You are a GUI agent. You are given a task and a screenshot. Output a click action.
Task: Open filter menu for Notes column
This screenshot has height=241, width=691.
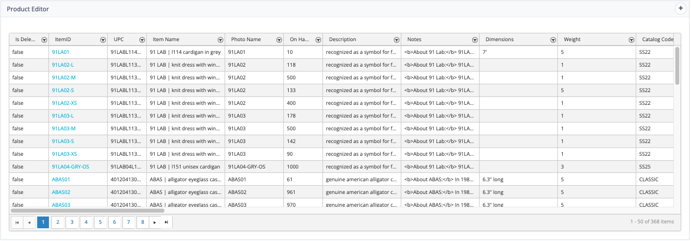pos(475,40)
